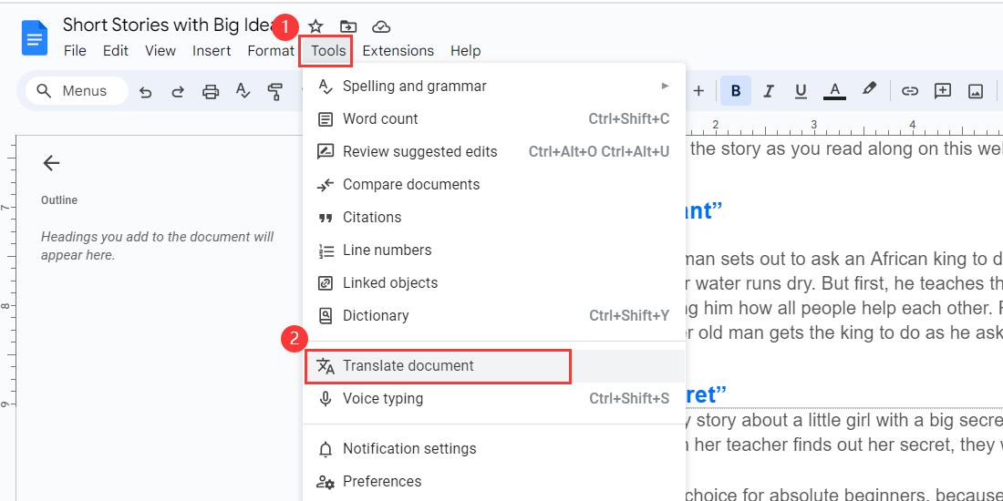Toggle underline formatting

coord(801,91)
